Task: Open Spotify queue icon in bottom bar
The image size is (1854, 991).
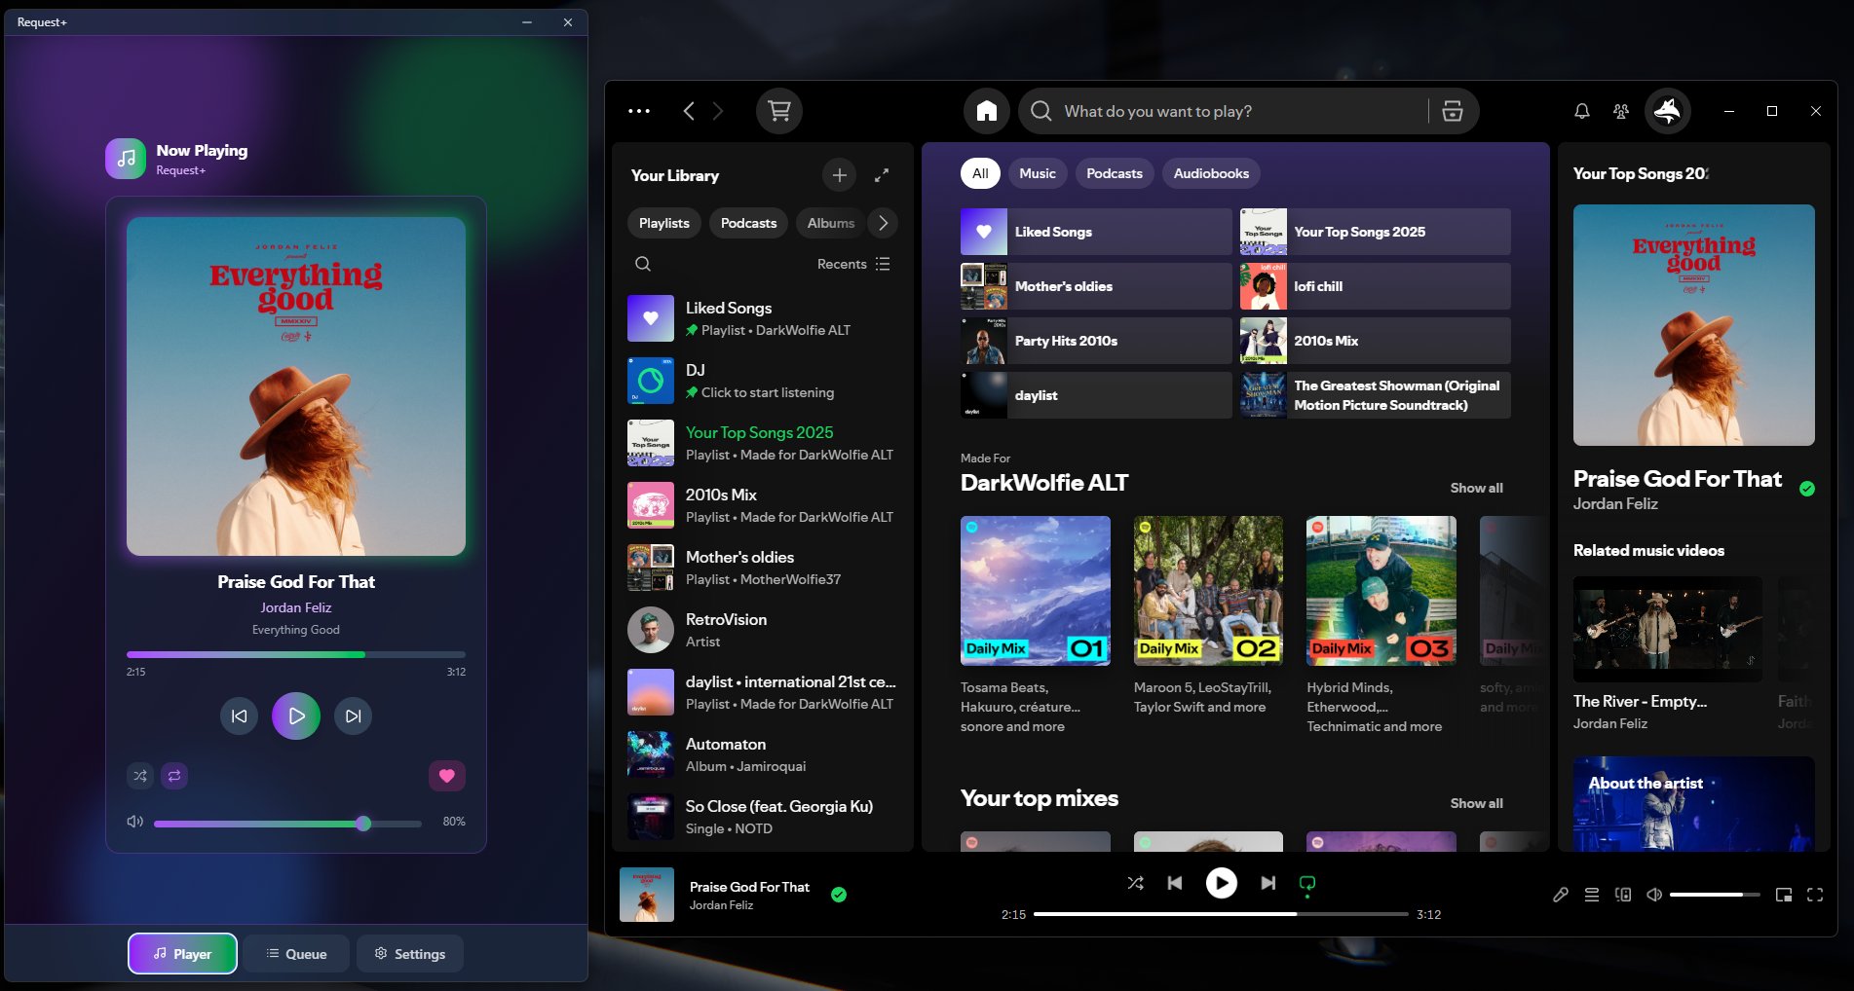Action: (1592, 895)
